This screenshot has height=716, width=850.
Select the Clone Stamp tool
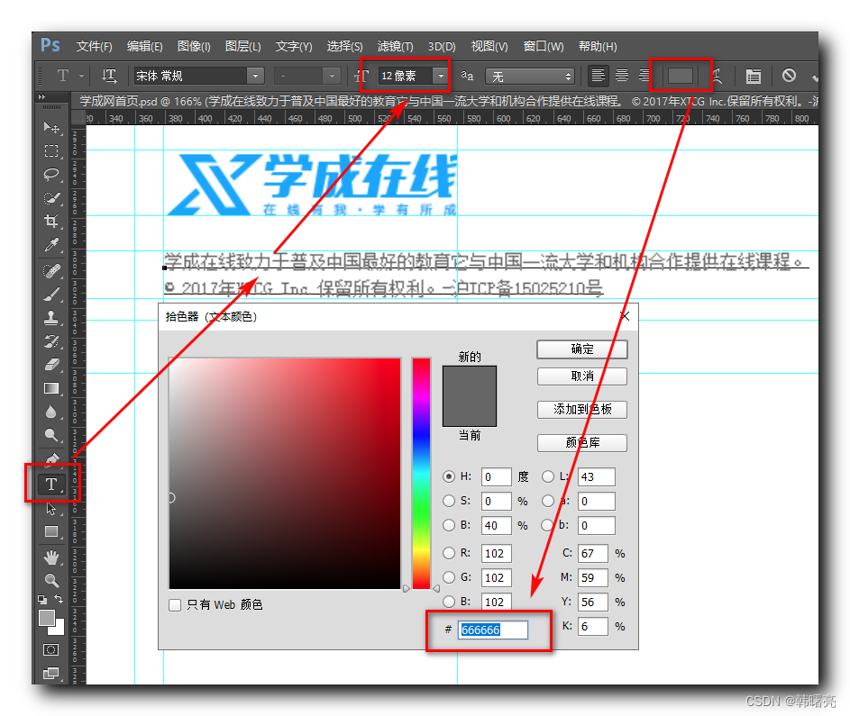[51, 317]
